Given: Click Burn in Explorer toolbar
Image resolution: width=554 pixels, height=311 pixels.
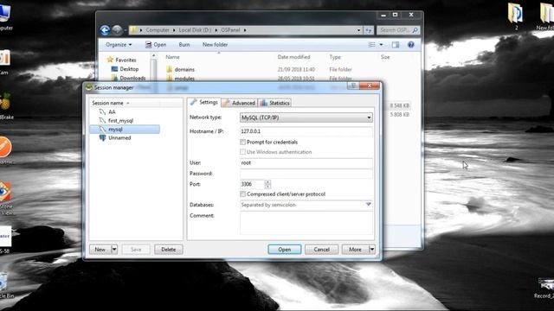Looking at the screenshot, I should (x=184, y=45).
